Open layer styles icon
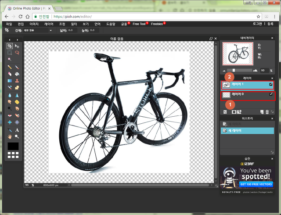 [x=239, y=112]
